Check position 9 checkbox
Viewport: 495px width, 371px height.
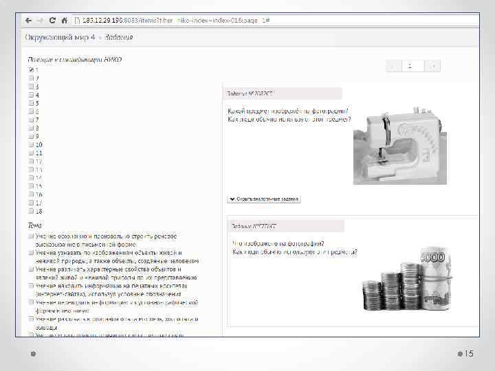click(31, 136)
